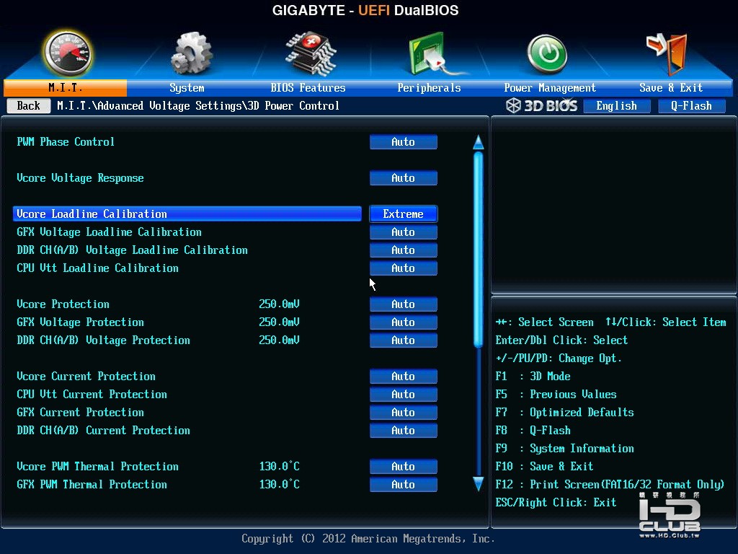Screen dimensions: 738x554
Task: Click the Power Management green power icon
Action: (547, 54)
